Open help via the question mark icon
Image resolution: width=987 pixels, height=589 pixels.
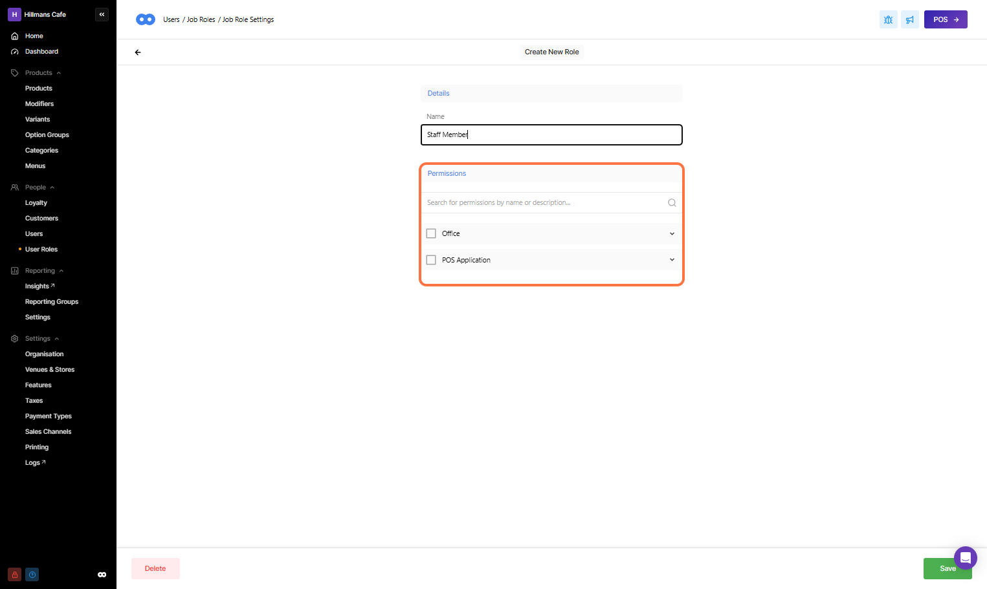(x=32, y=574)
